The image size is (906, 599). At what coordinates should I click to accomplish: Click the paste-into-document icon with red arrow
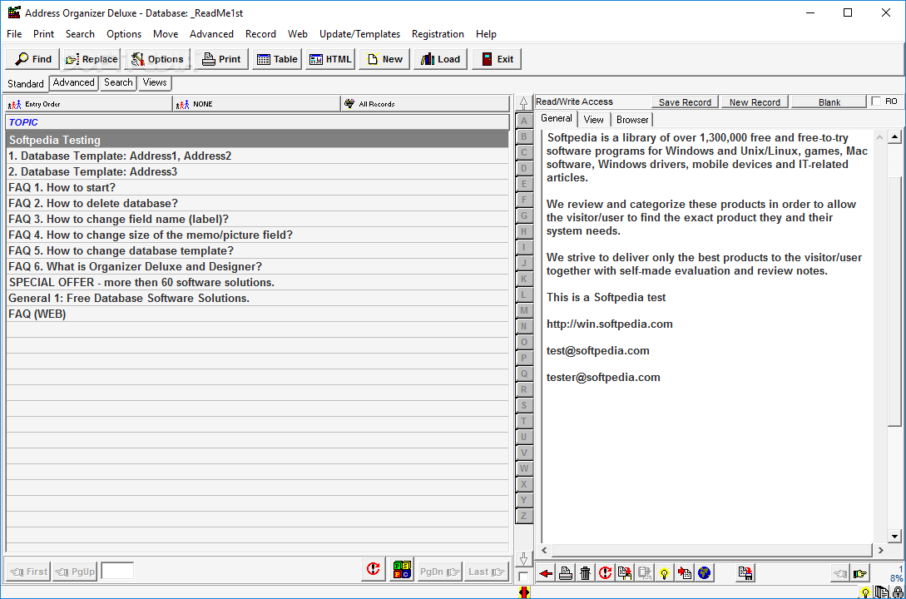coord(684,573)
